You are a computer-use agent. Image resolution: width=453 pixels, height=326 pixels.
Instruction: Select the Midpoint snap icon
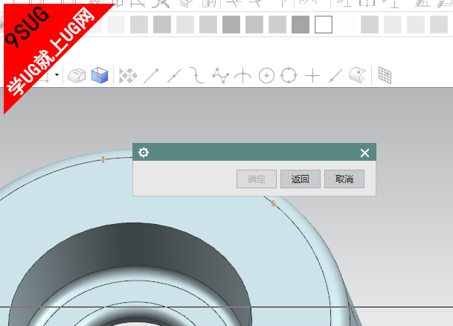[x=174, y=76]
